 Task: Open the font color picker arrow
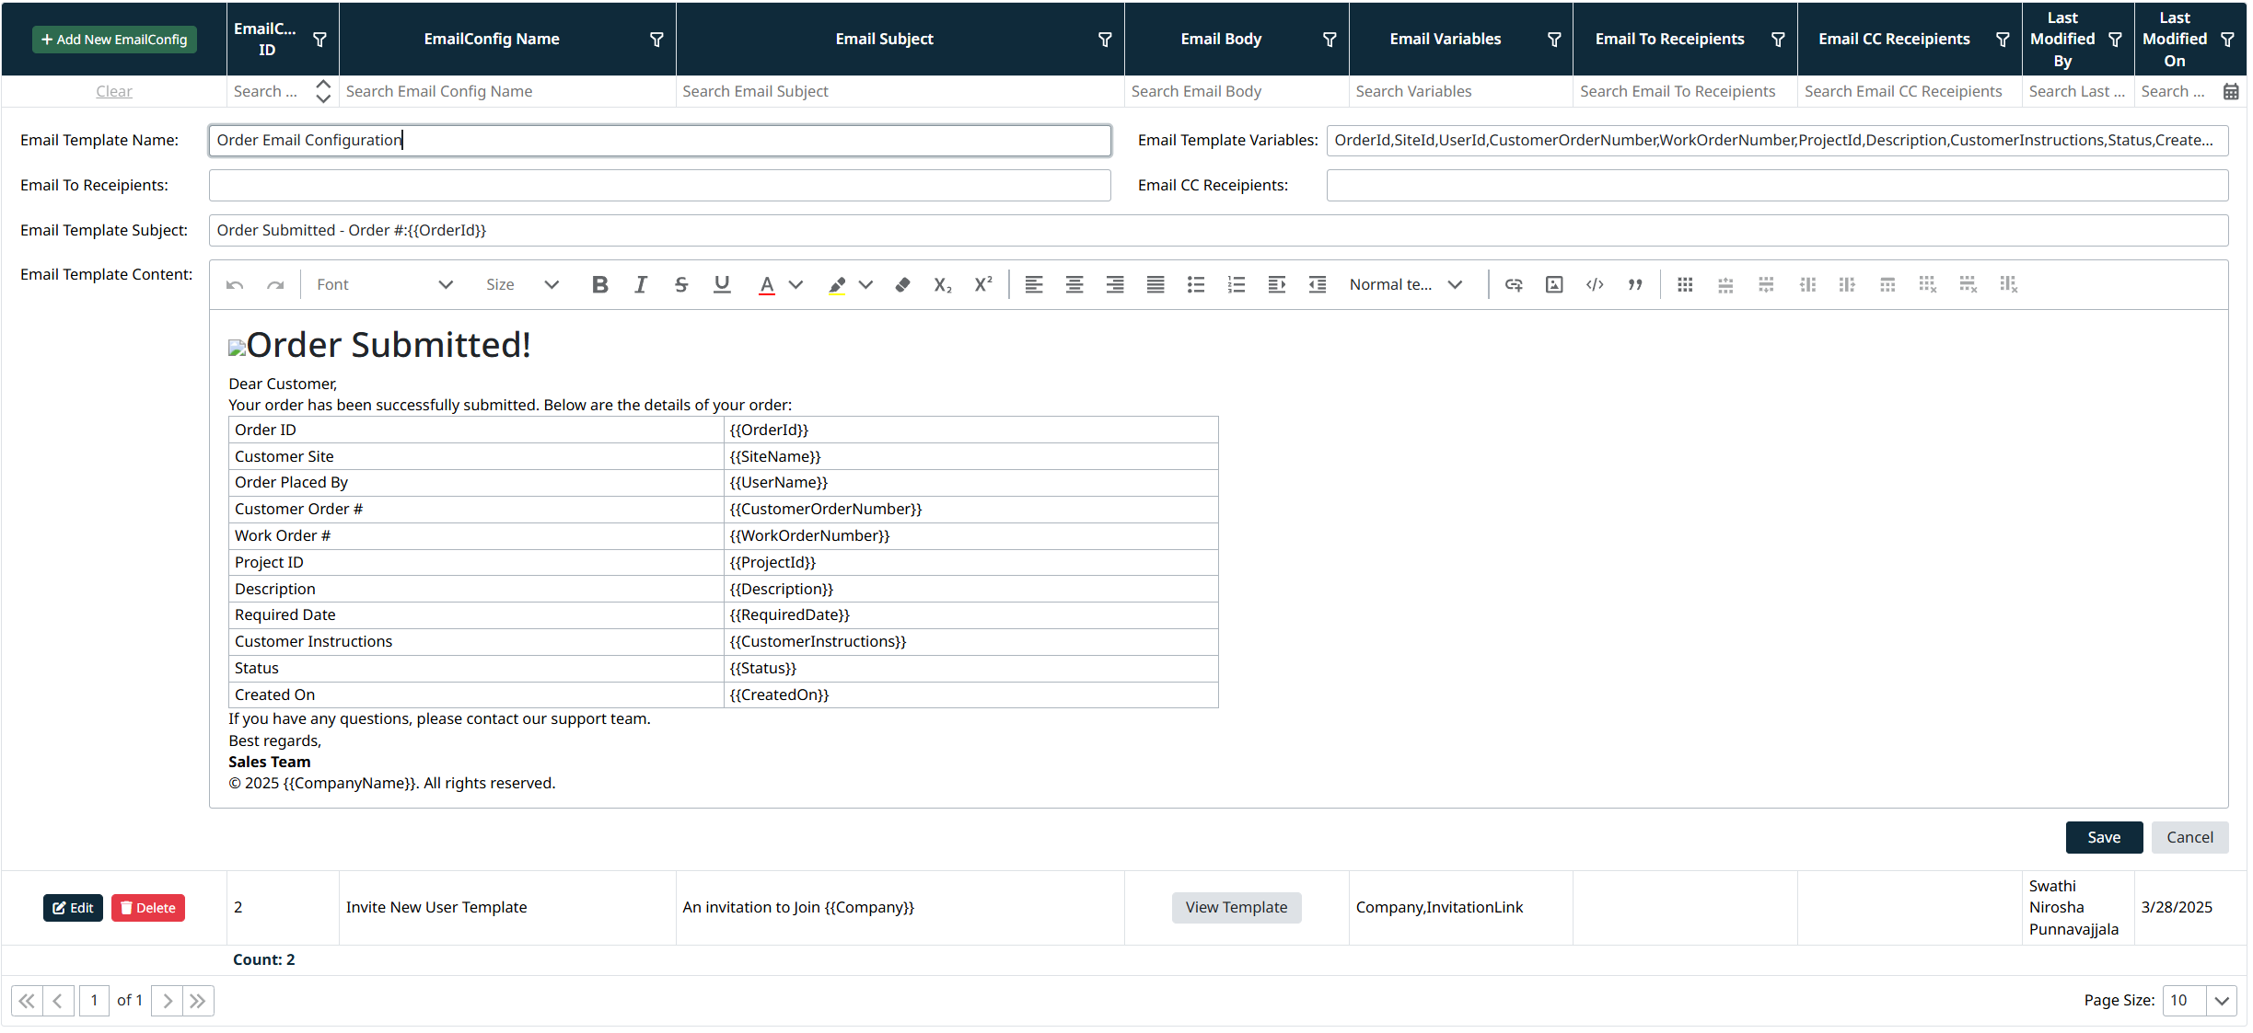[796, 285]
